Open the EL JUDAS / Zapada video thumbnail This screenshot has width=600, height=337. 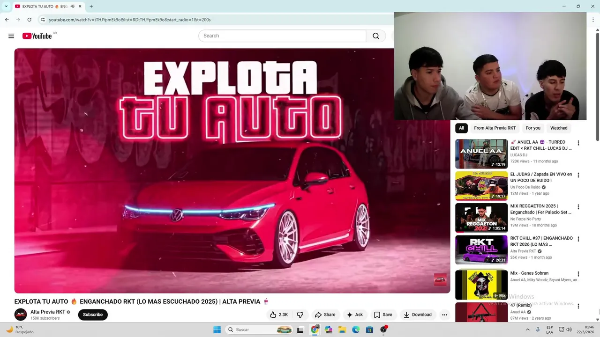pyautogui.click(x=481, y=186)
